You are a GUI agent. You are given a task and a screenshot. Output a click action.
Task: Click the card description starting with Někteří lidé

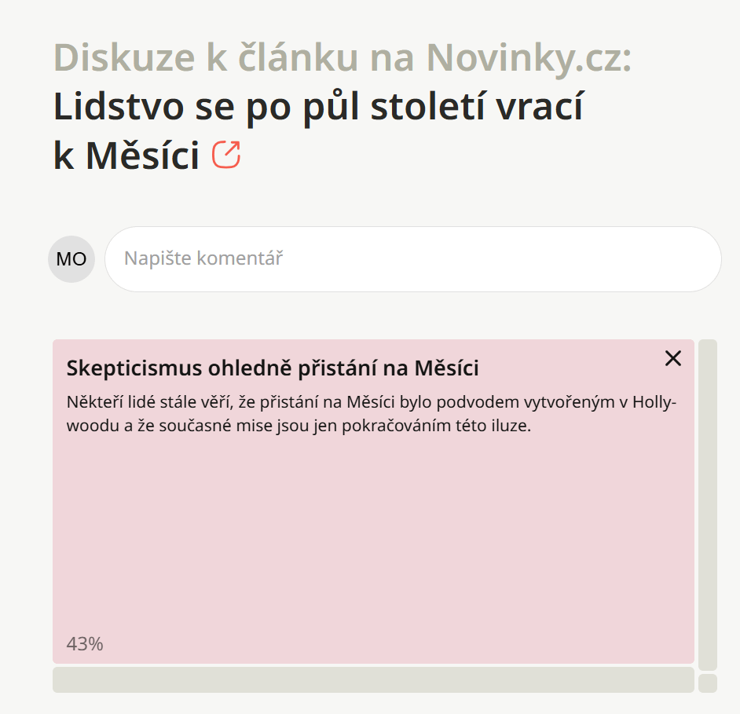(x=371, y=416)
